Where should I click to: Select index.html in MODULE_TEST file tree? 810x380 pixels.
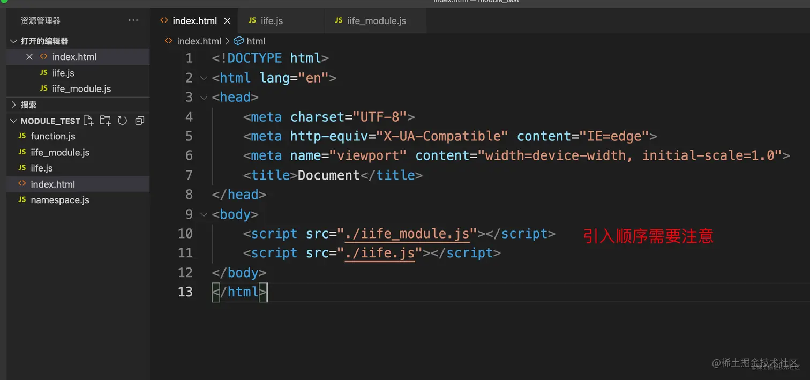click(x=78, y=184)
